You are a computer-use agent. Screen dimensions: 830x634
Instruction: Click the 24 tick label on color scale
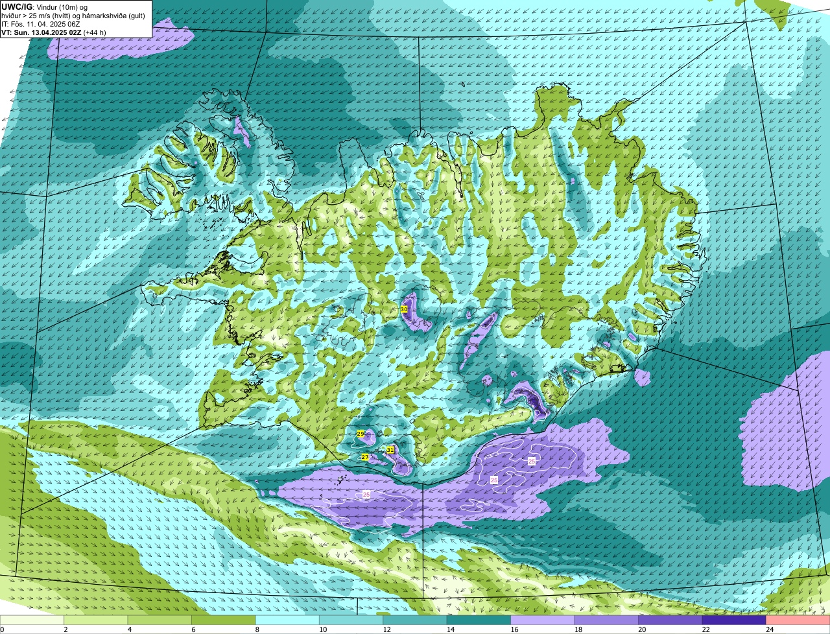[x=769, y=629]
